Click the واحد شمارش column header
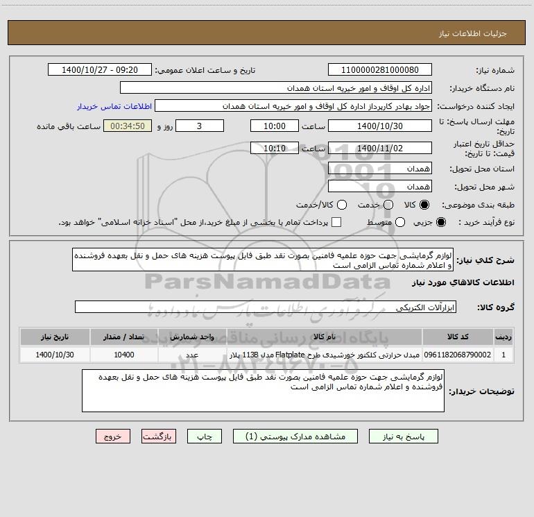The image size is (534, 517). point(192,337)
